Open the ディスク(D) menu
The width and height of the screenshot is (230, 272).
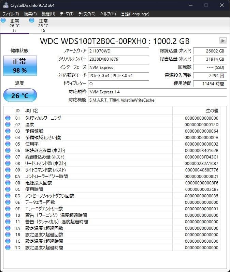coord(87,14)
